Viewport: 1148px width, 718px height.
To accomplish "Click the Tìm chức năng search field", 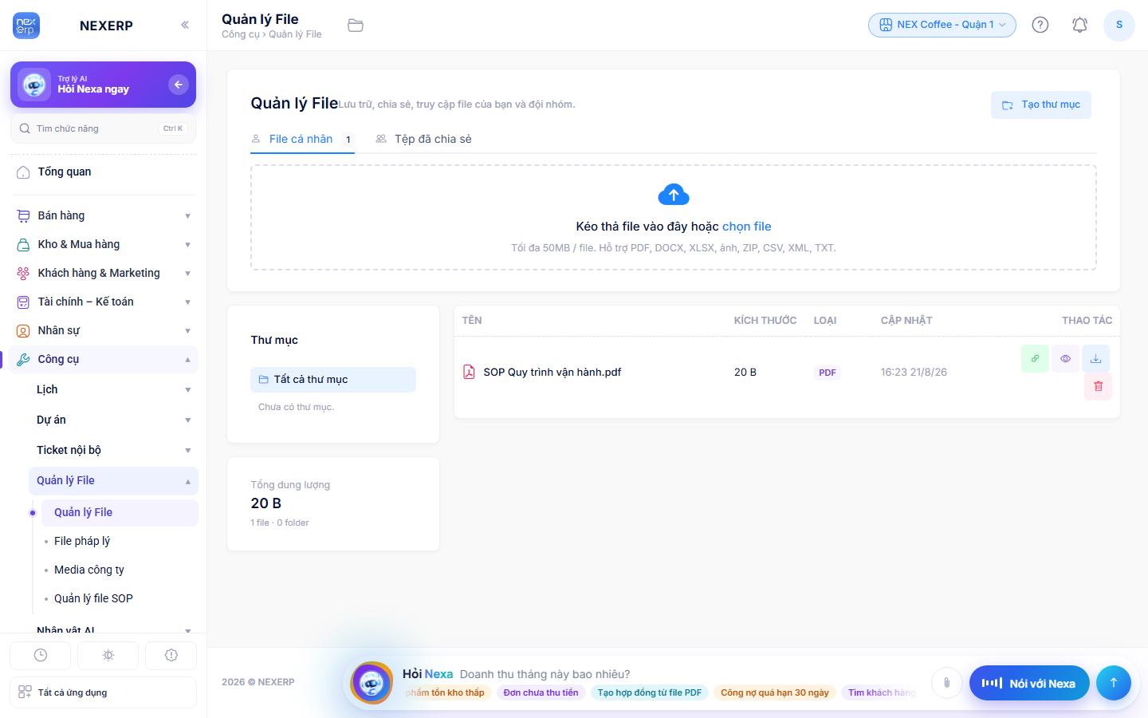I will [x=103, y=128].
